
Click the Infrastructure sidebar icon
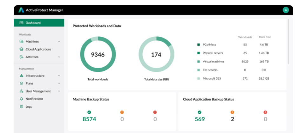[21, 76]
